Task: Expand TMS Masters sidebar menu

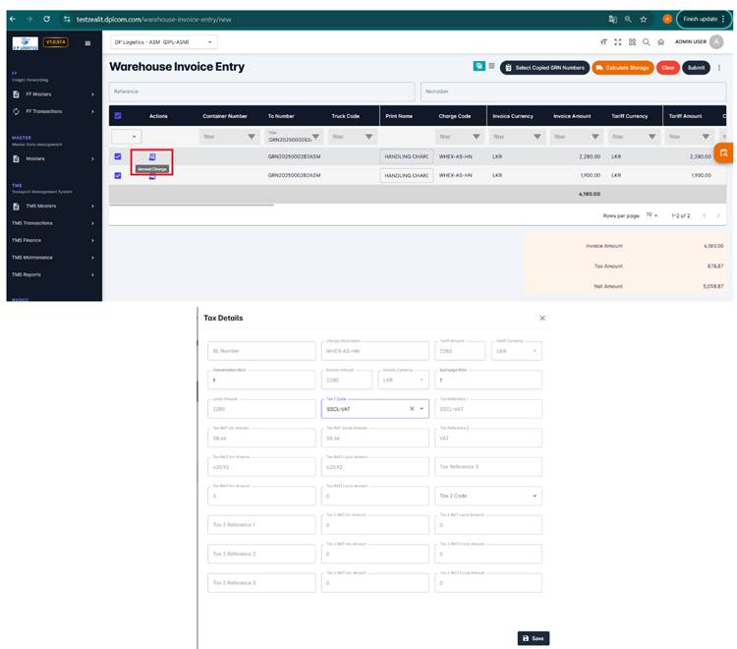Action: click(x=53, y=206)
